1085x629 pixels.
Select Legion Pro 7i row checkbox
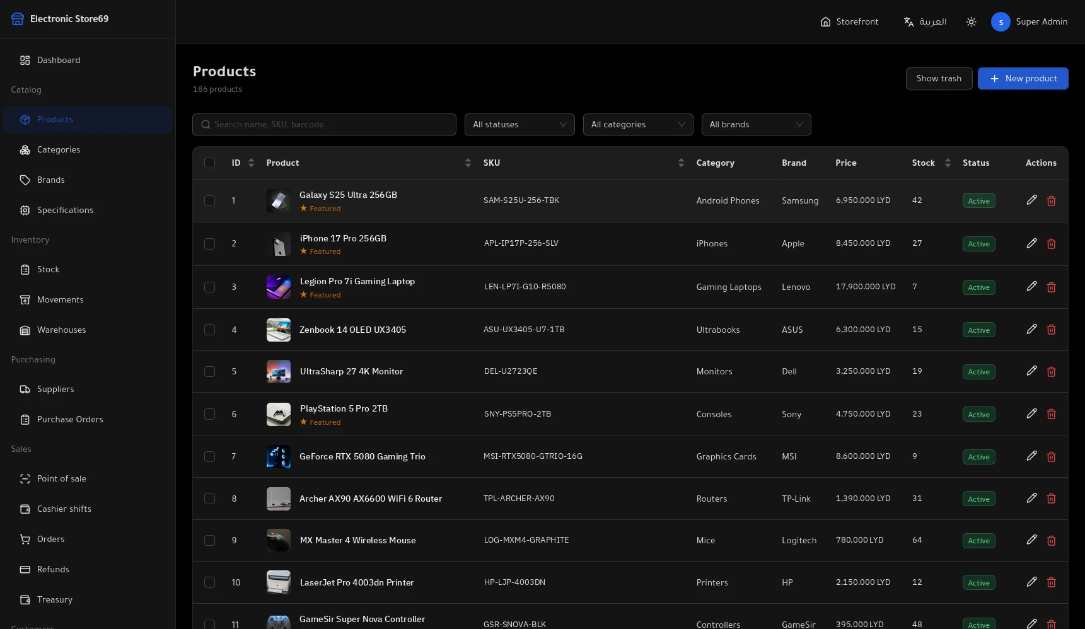[x=209, y=287]
